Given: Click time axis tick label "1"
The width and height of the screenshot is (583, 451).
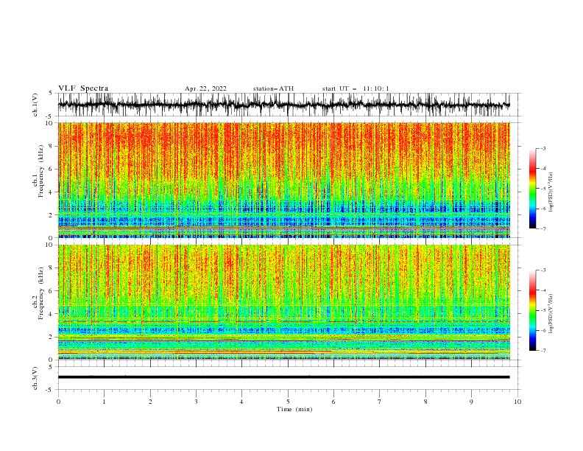Looking at the screenshot, I should pyautogui.click(x=104, y=402).
